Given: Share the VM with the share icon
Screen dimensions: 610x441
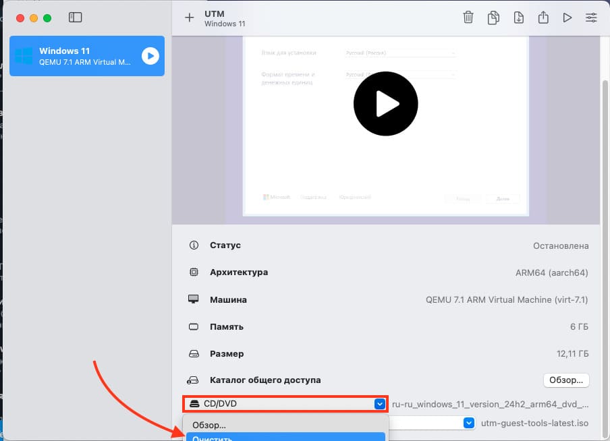Looking at the screenshot, I should point(543,18).
